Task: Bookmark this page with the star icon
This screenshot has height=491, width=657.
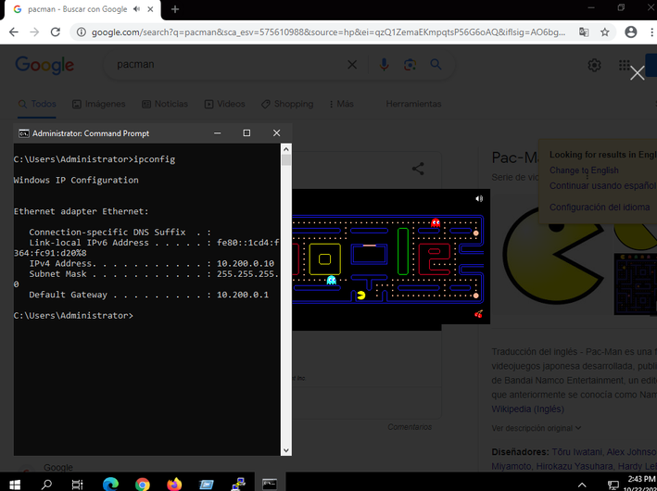Action: [605, 31]
